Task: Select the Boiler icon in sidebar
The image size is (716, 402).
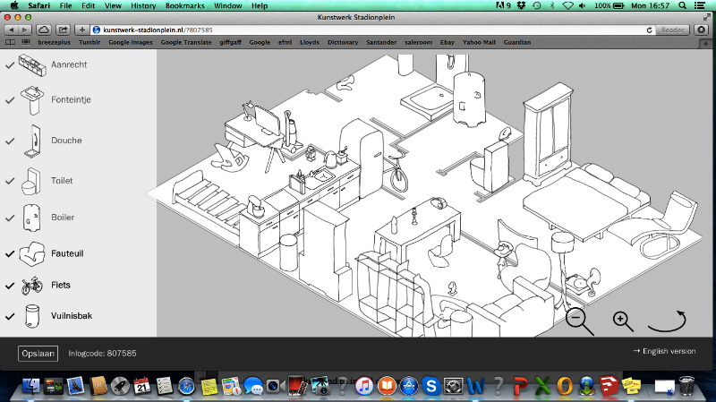Action: coord(32,218)
